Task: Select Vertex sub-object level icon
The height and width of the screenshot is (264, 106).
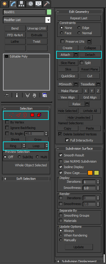Action: point(11,115)
